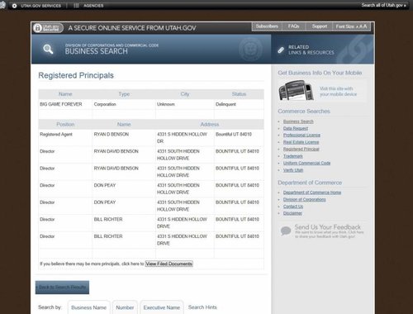Viewport: 413px width, 314px height.
Task: Select the Number search tab
Action: point(125,307)
